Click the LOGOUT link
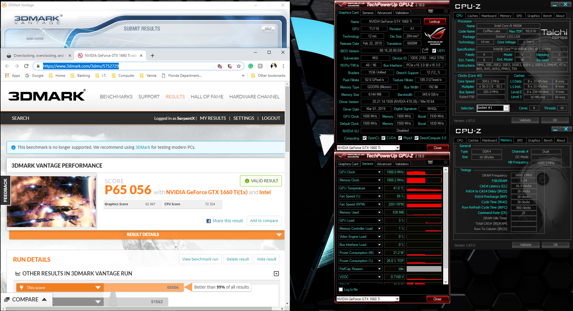This screenshot has width=573, height=311. coord(271,118)
